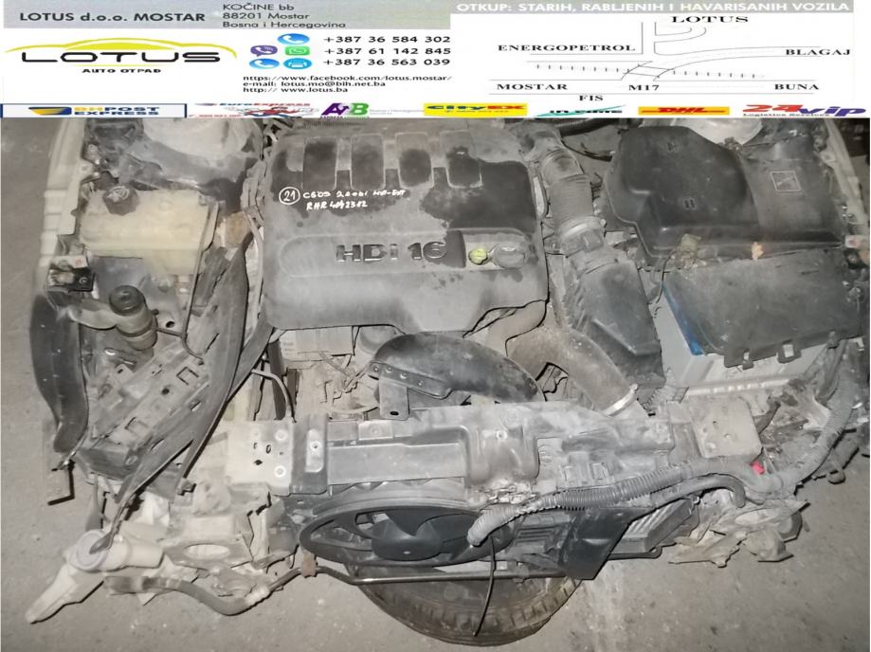Click the 'LOTUS' label atop the map
Image resolution: width=871 pixels, height=652 pixels.
[x=709, y=20]
